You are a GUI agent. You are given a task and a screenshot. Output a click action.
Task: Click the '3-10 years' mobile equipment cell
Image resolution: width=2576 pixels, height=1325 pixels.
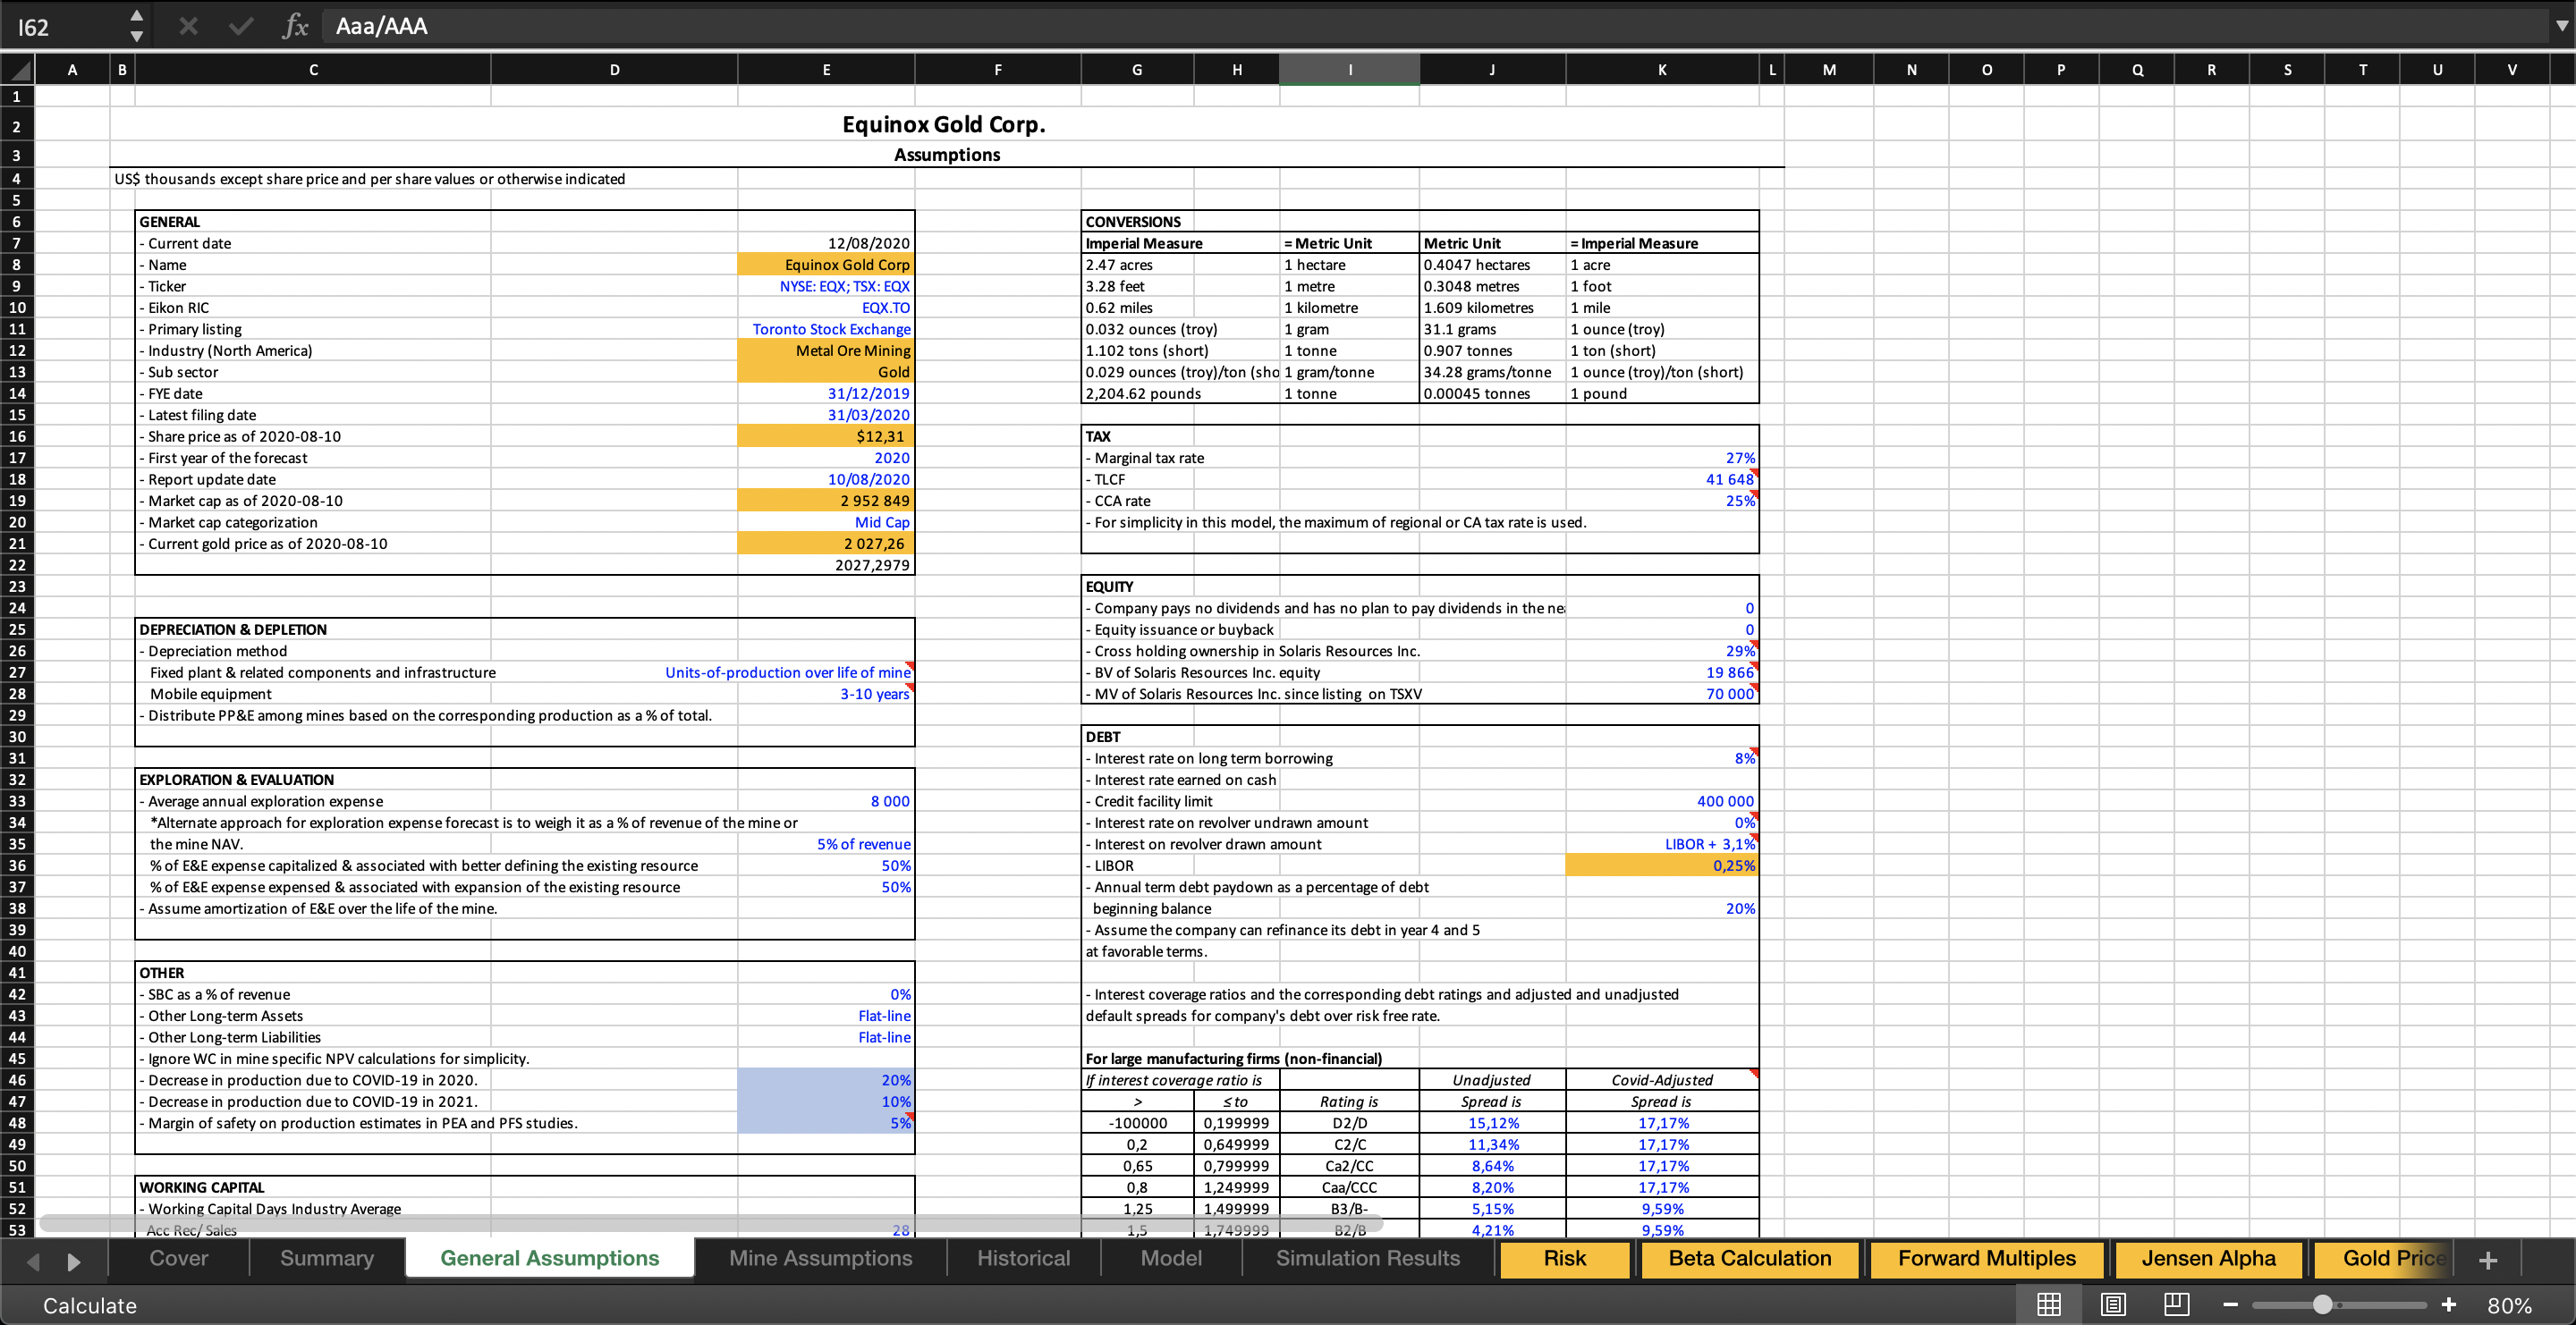tap(826, 694)
